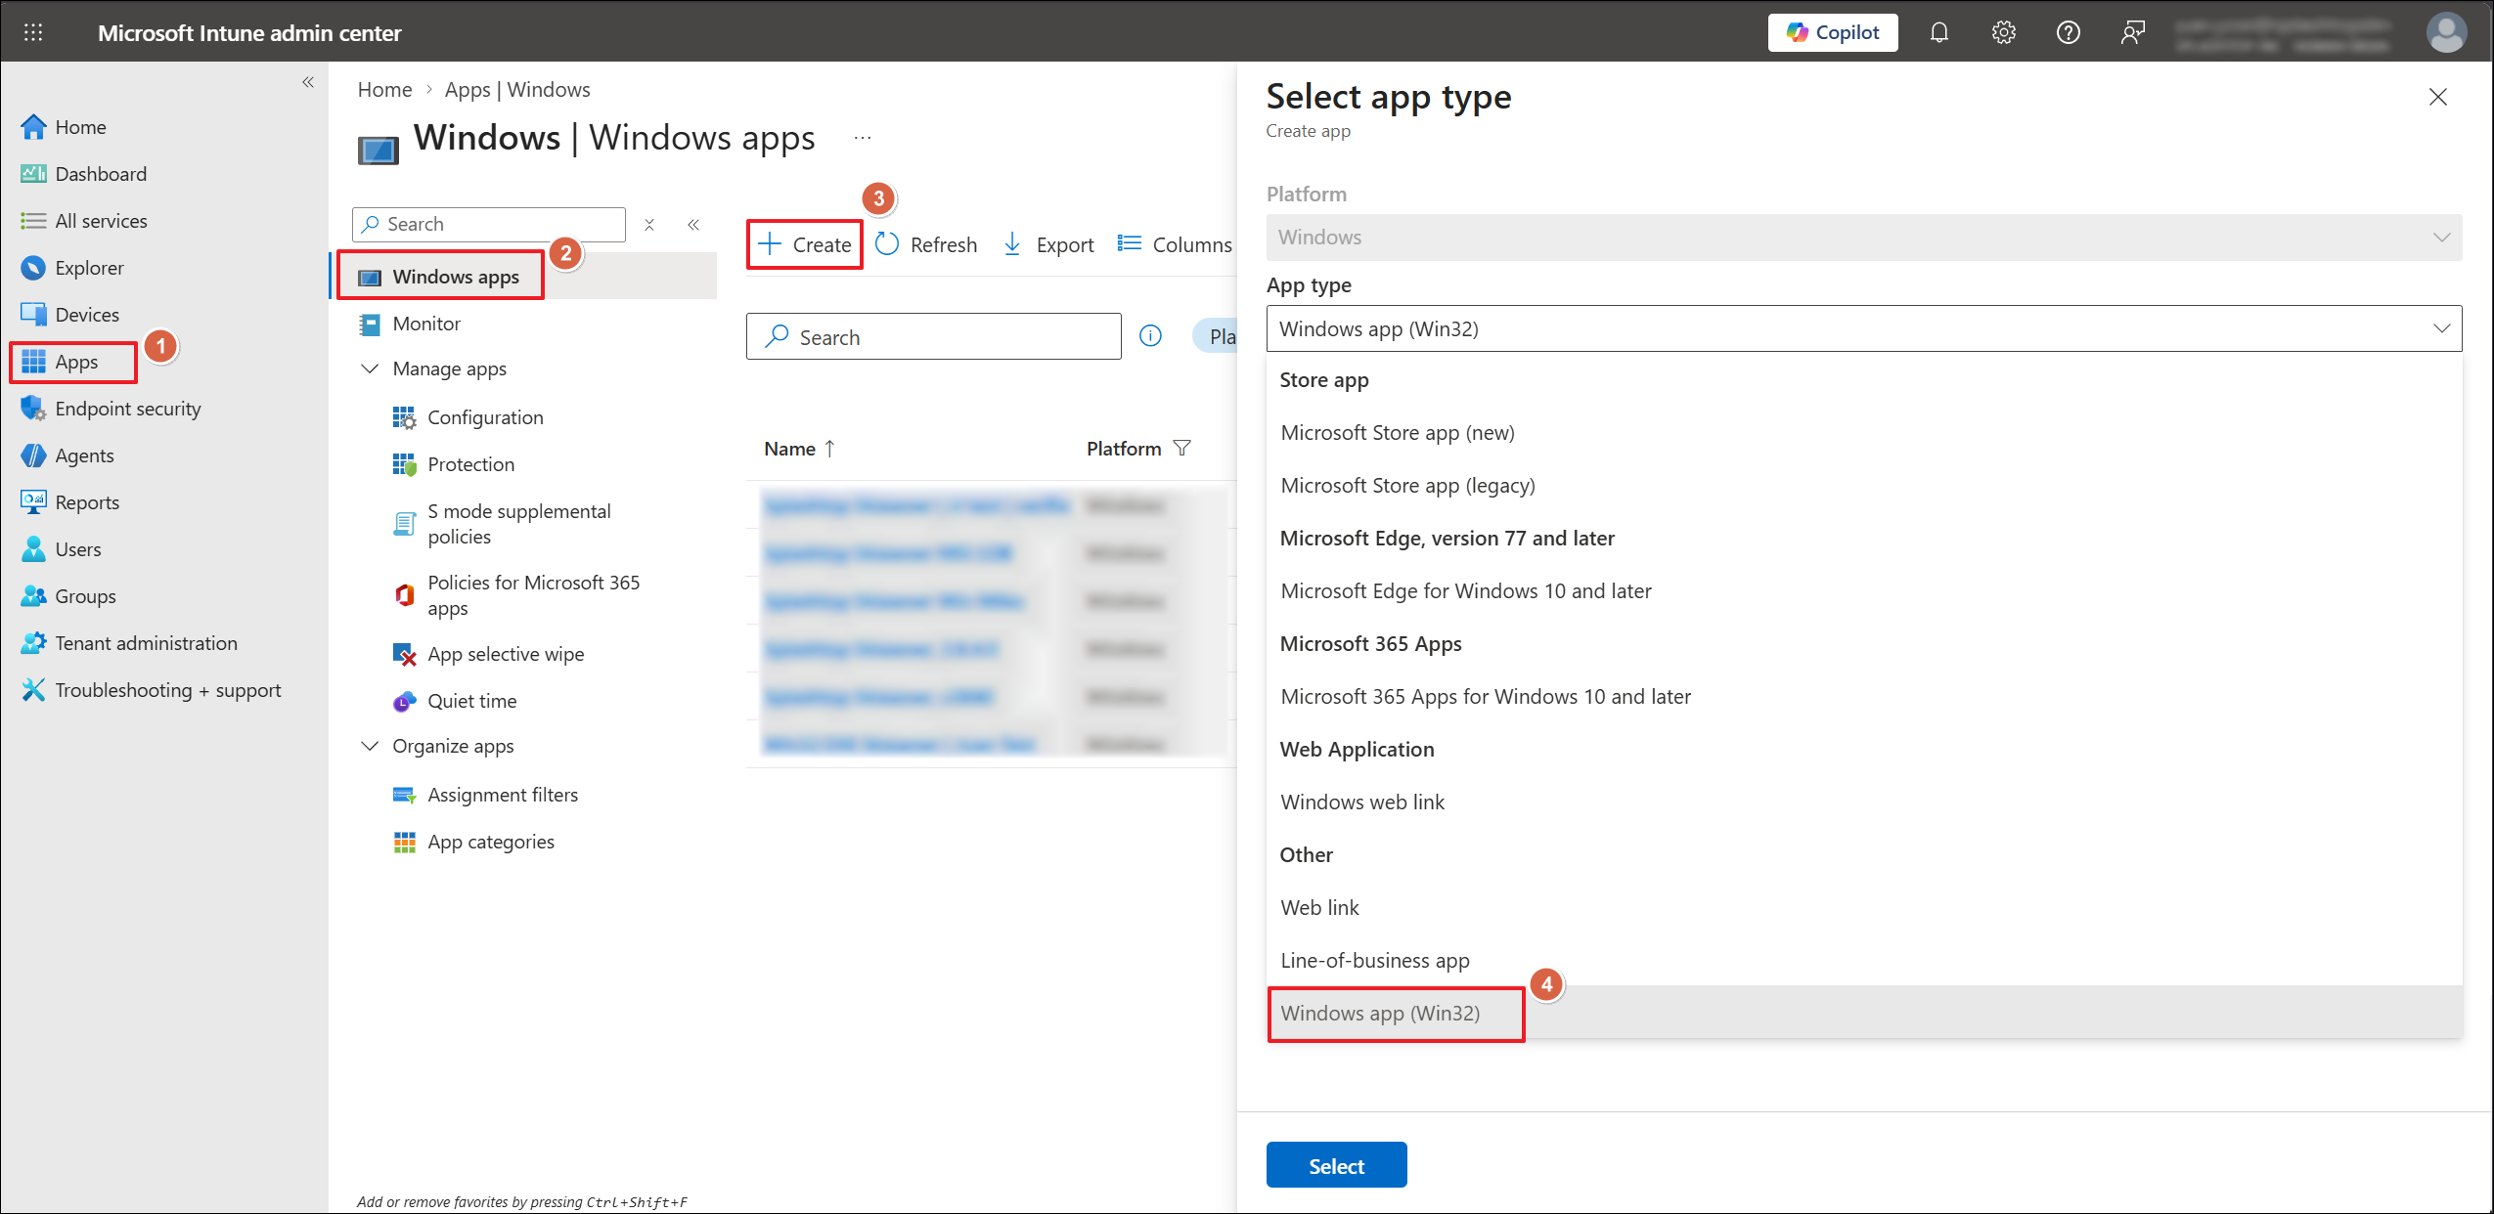Collapse the Organize apps section
This screenshot has height=1214, width=2494.
pos(370,746)
